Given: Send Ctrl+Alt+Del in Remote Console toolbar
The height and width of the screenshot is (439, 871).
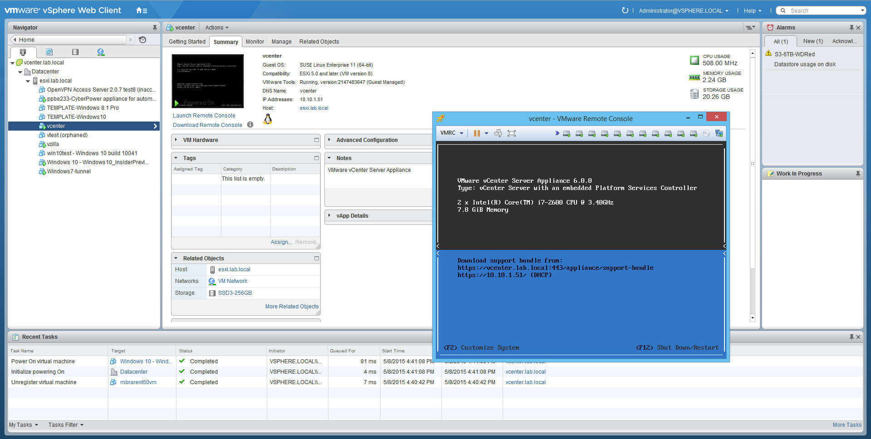Looking at the screenshot, I should point(498,133).
